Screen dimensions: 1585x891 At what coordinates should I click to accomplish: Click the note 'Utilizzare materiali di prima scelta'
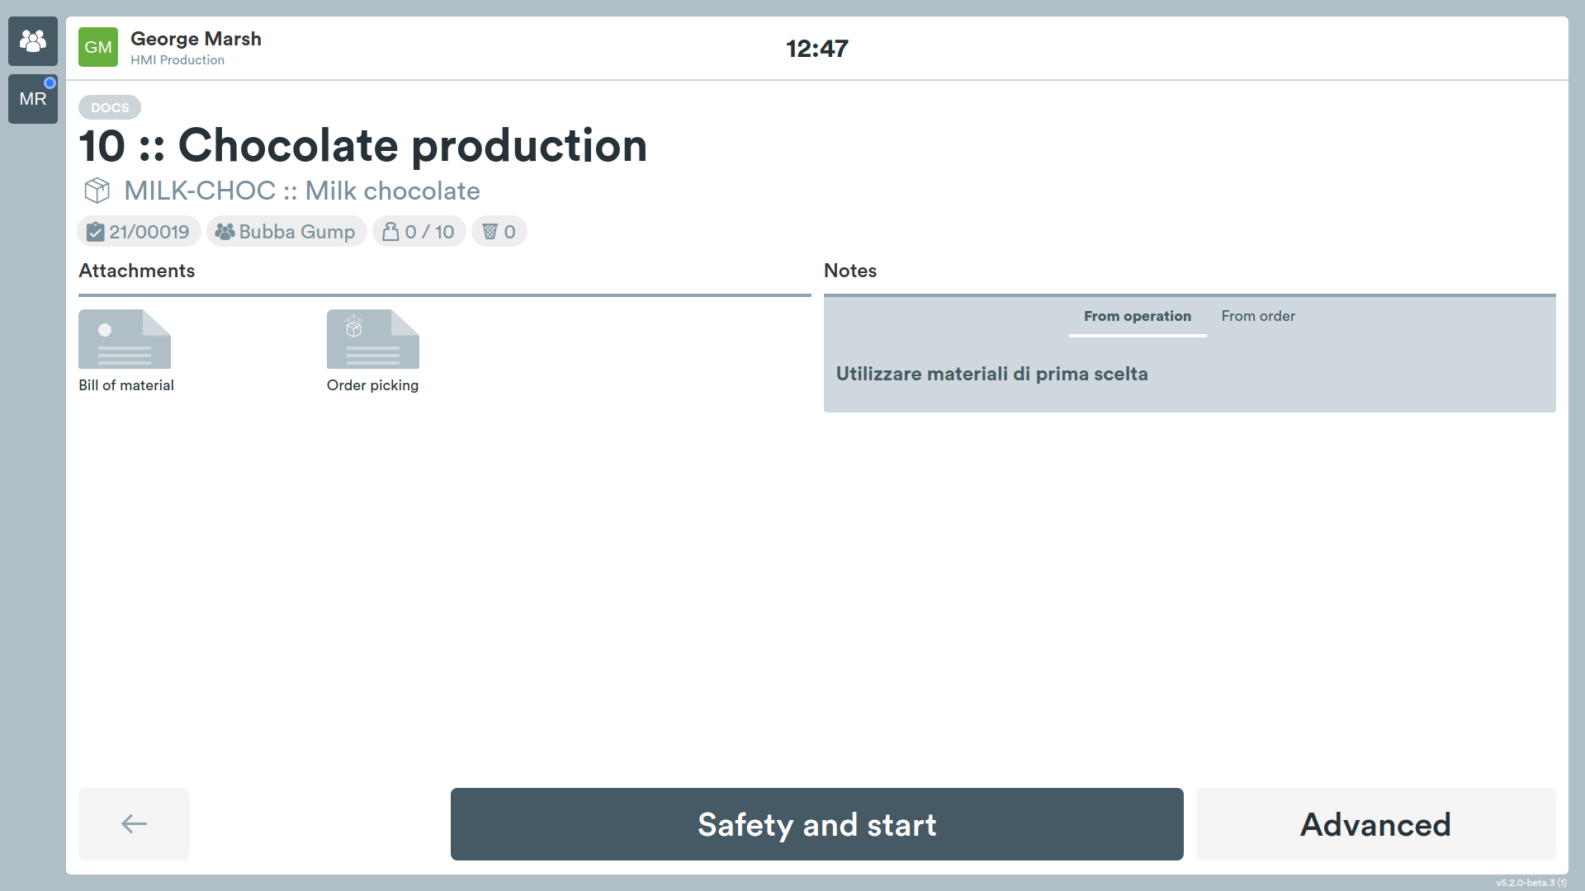[991, 374]
